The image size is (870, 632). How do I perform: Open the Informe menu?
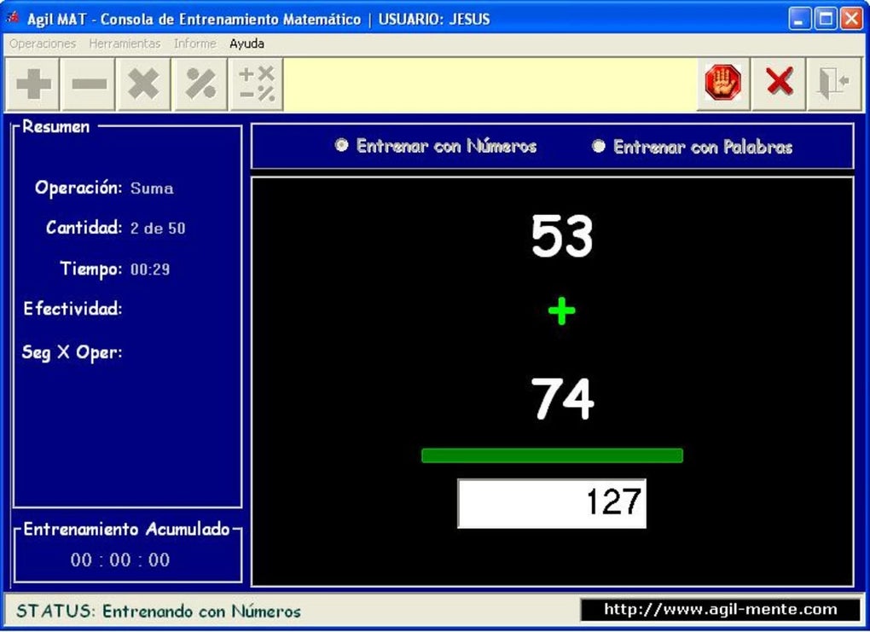195,43
